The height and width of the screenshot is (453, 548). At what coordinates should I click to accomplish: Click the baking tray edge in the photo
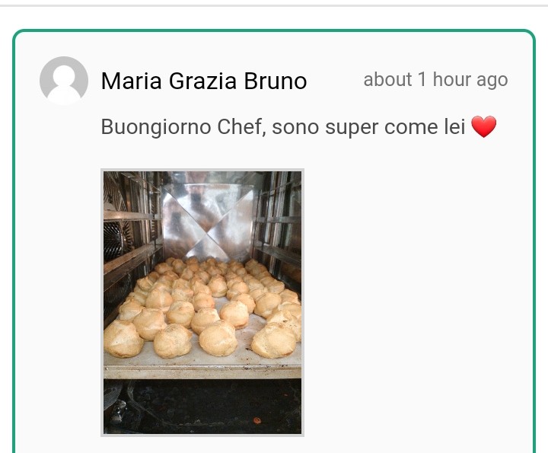coord(202,372)
